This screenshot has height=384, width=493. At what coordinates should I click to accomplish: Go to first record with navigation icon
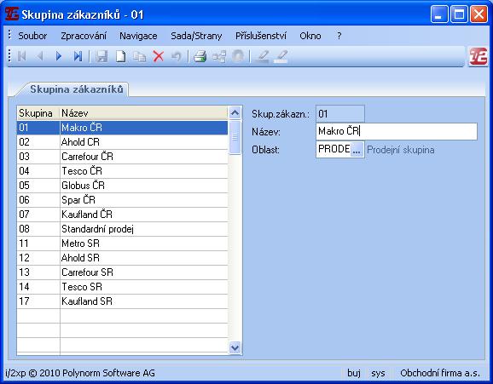click(21, 56)
